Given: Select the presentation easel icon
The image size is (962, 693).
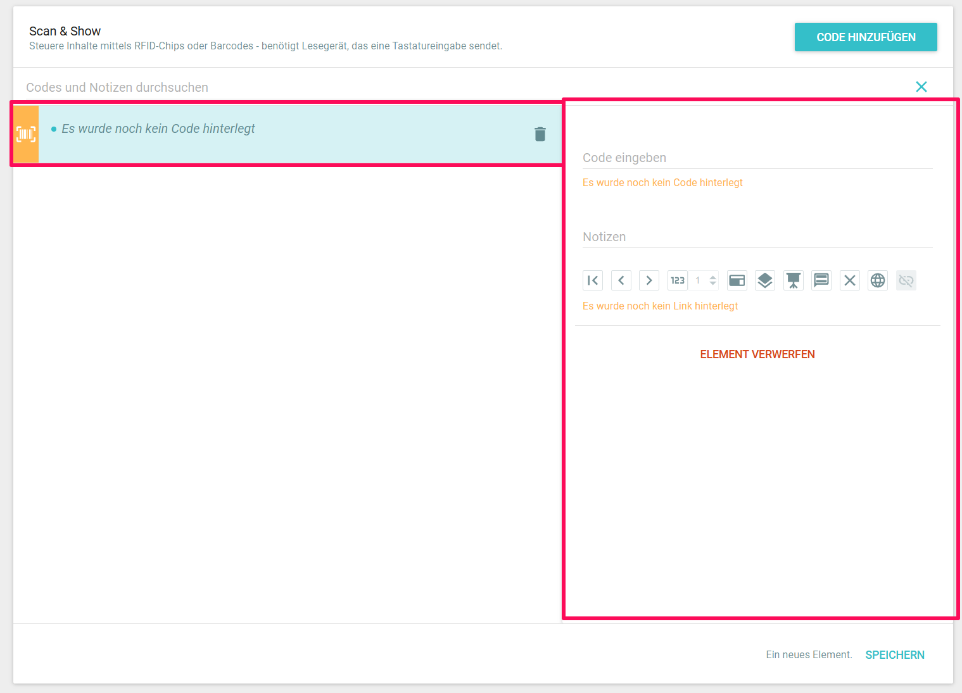Looking at the screenshot, I should pos(793,280).
